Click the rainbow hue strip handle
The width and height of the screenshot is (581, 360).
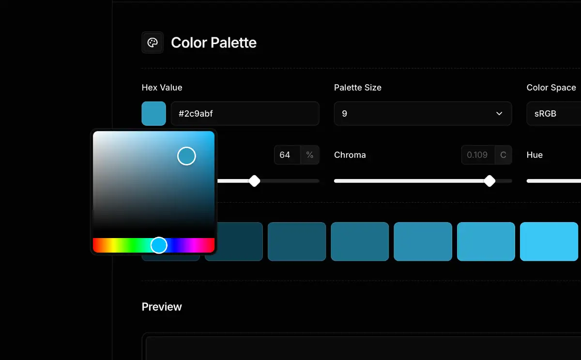(x=159, y=245)
